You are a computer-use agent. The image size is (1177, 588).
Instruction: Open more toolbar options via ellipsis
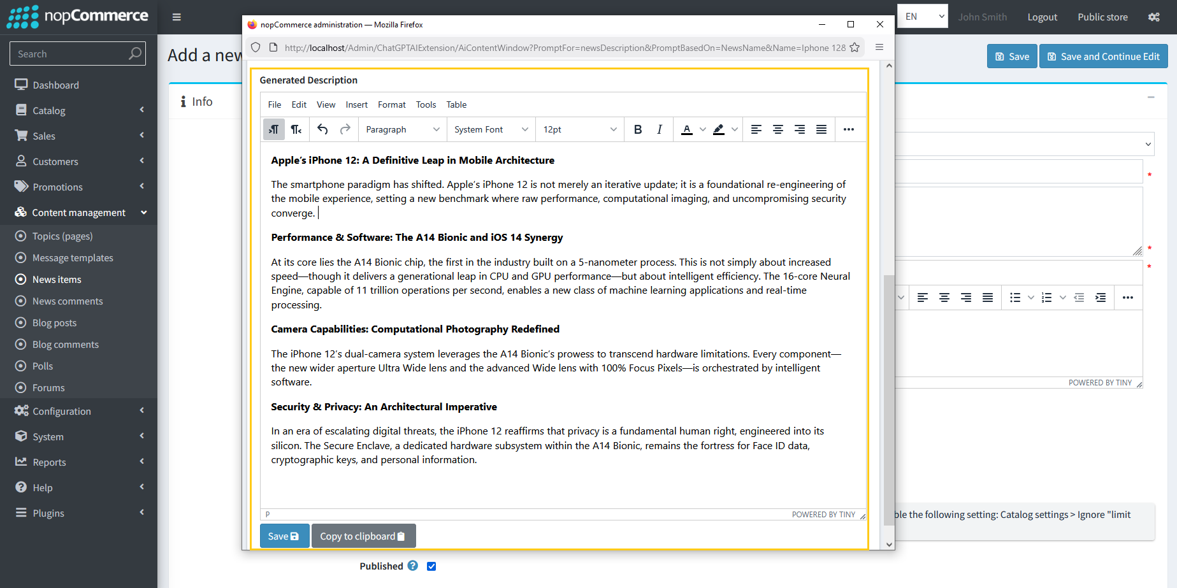click(x=849, y=129)
